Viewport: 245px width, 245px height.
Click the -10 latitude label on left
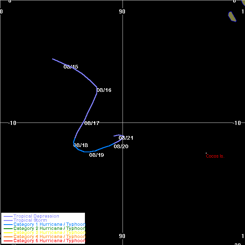[x=12, y=123]
